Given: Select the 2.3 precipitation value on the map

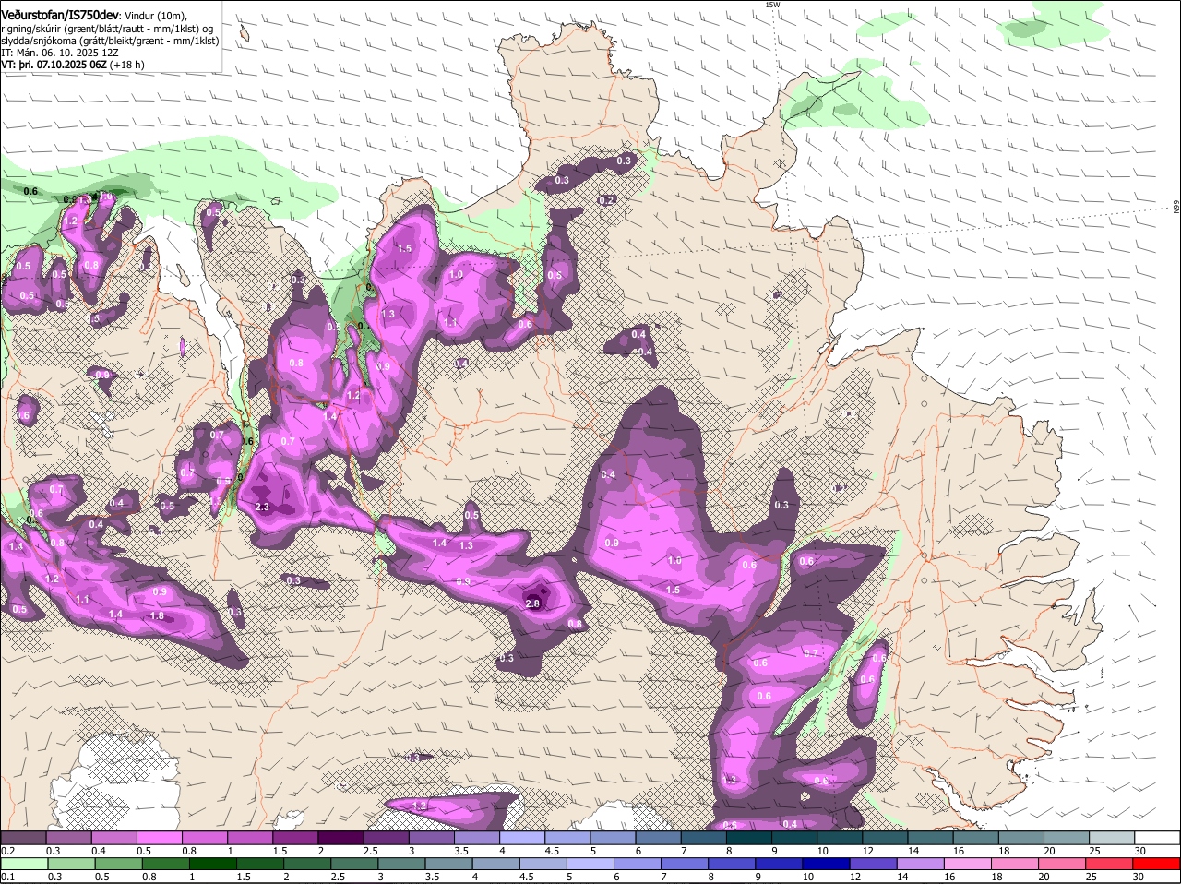Looking at the screenshot, I should pos(262,508).
